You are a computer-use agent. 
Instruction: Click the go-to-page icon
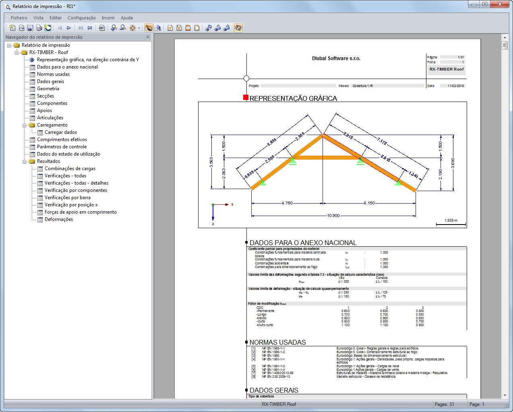click(102, 28)
